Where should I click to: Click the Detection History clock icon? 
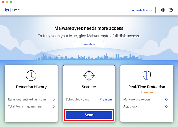click(31, 76)
